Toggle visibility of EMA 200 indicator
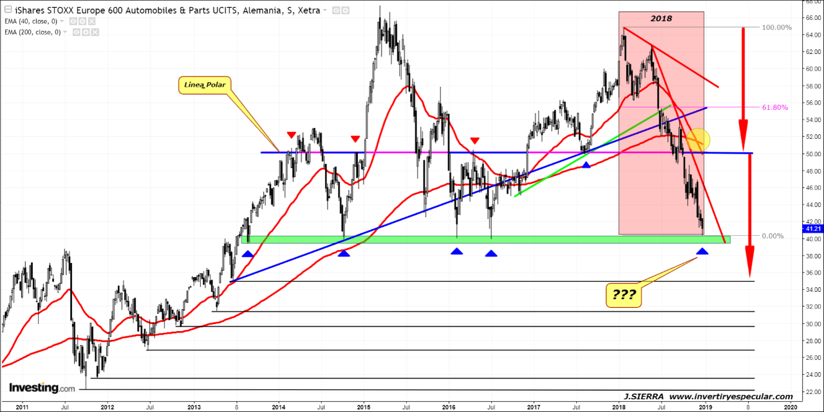824x412 pixels. click(x=77, y=31)
